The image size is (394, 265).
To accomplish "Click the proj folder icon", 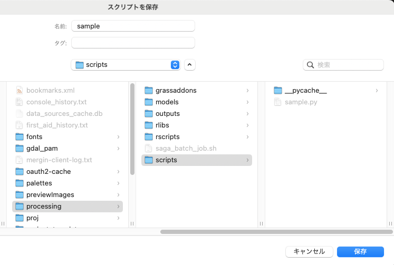I will coord(20,218).
